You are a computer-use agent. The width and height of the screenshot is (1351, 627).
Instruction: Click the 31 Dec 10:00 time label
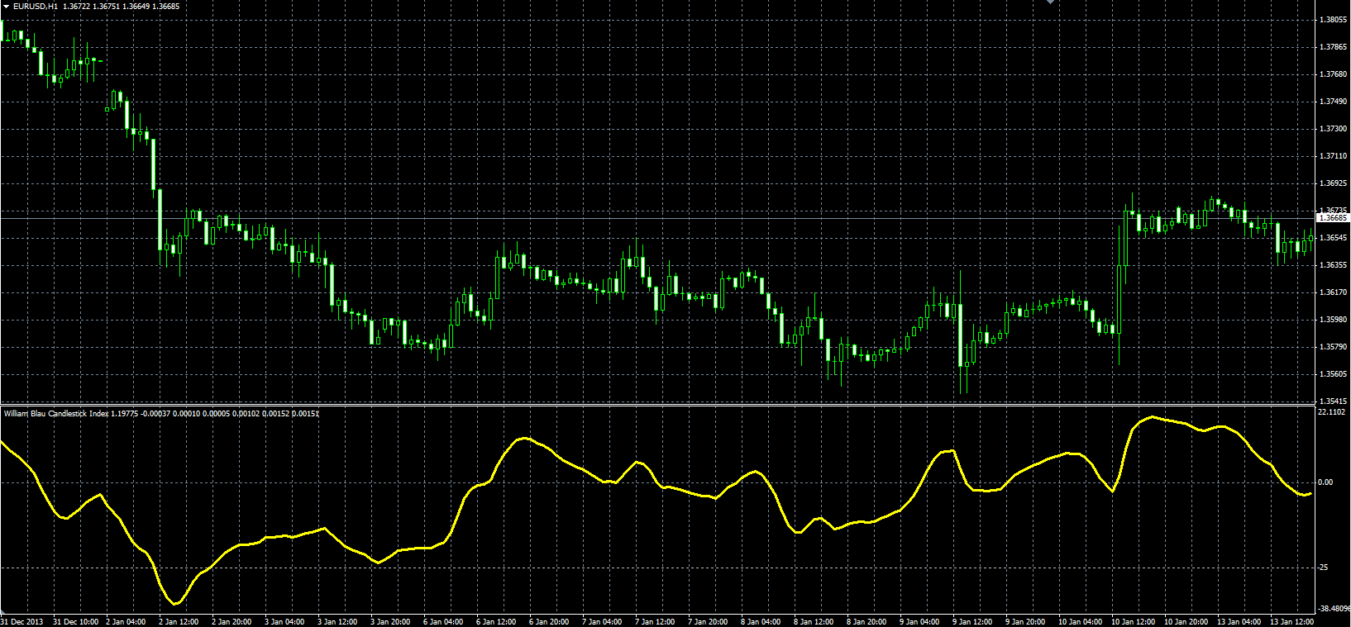[75, 622]
